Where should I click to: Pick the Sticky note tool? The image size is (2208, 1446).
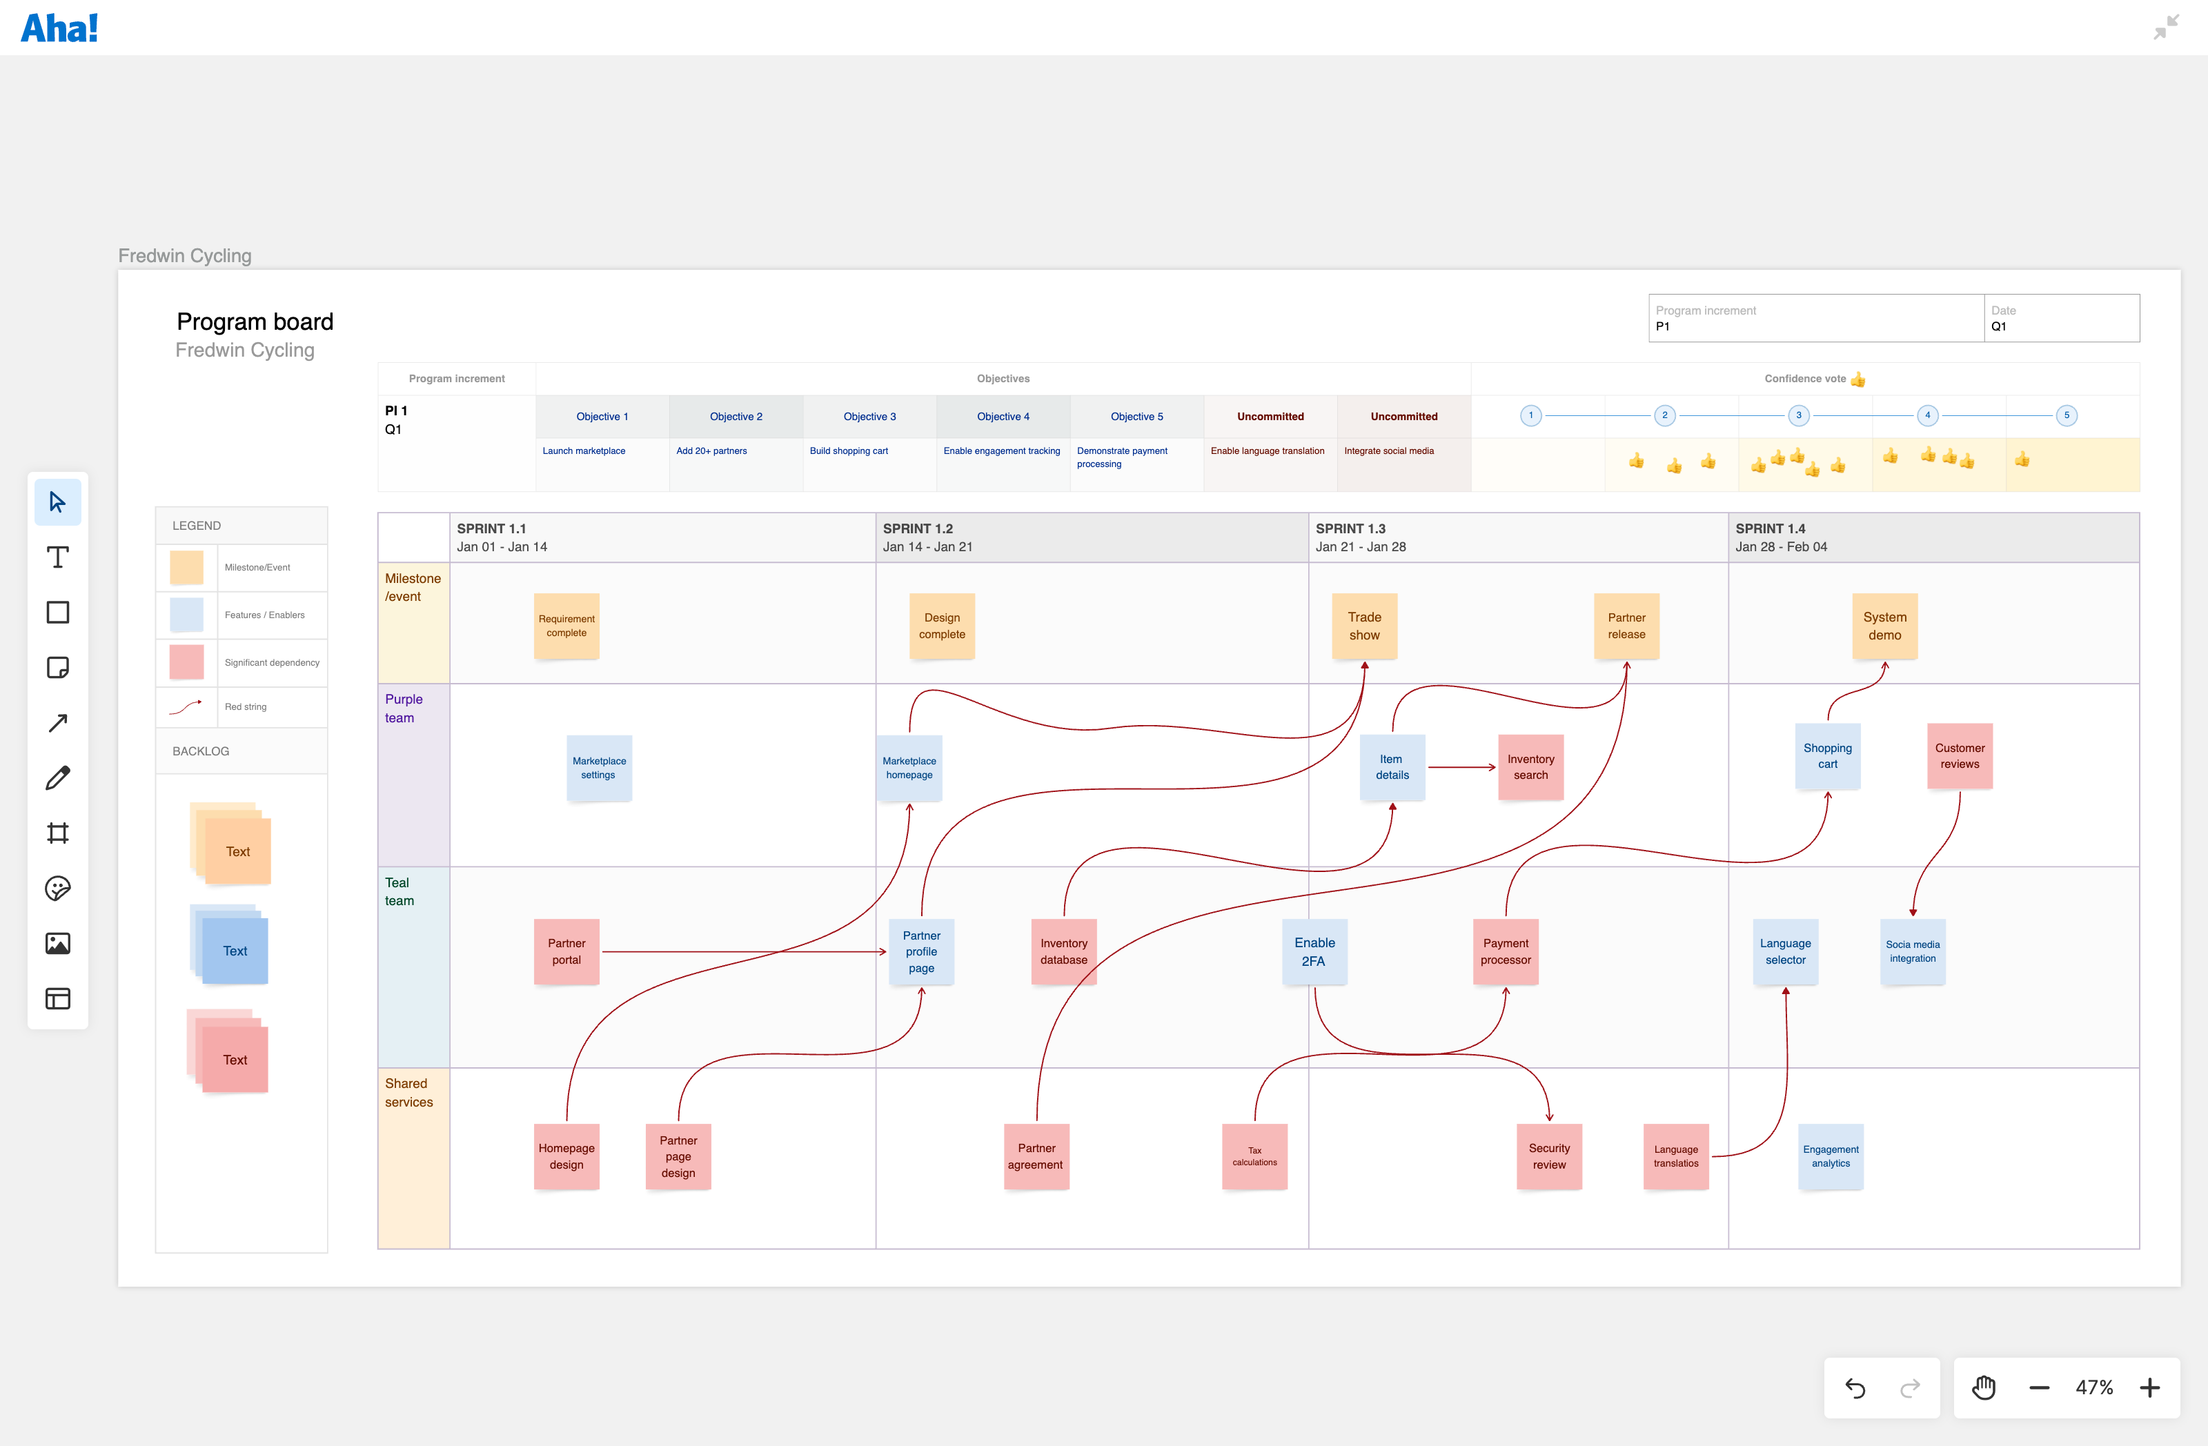click(x=57, y=668)
